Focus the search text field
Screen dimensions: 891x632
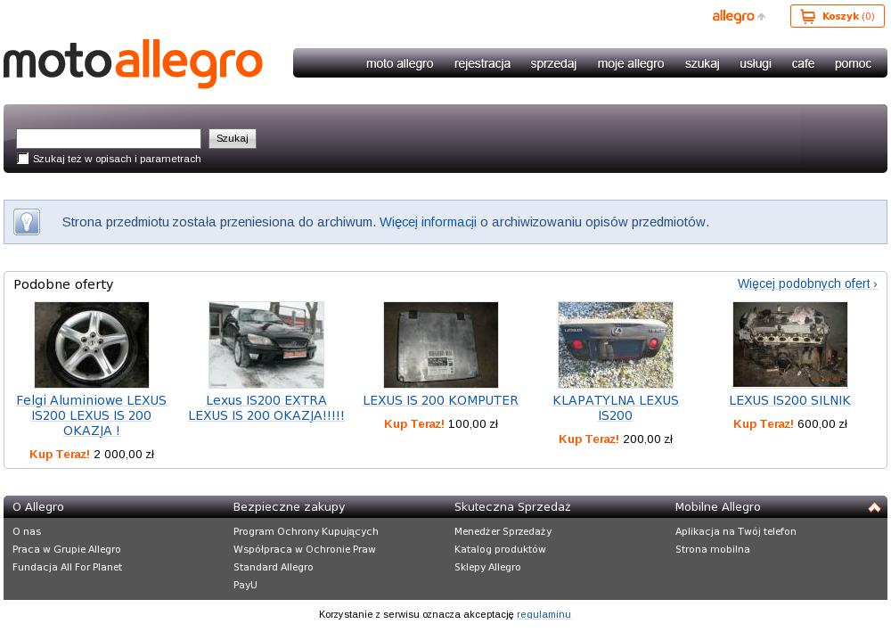(109, 138)
